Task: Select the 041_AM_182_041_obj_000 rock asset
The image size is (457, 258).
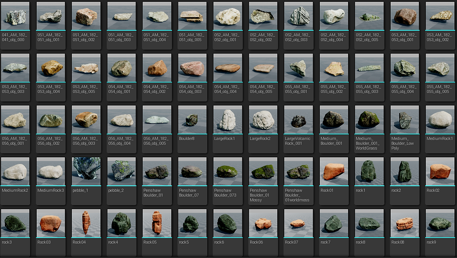Action: coord(15,16)
